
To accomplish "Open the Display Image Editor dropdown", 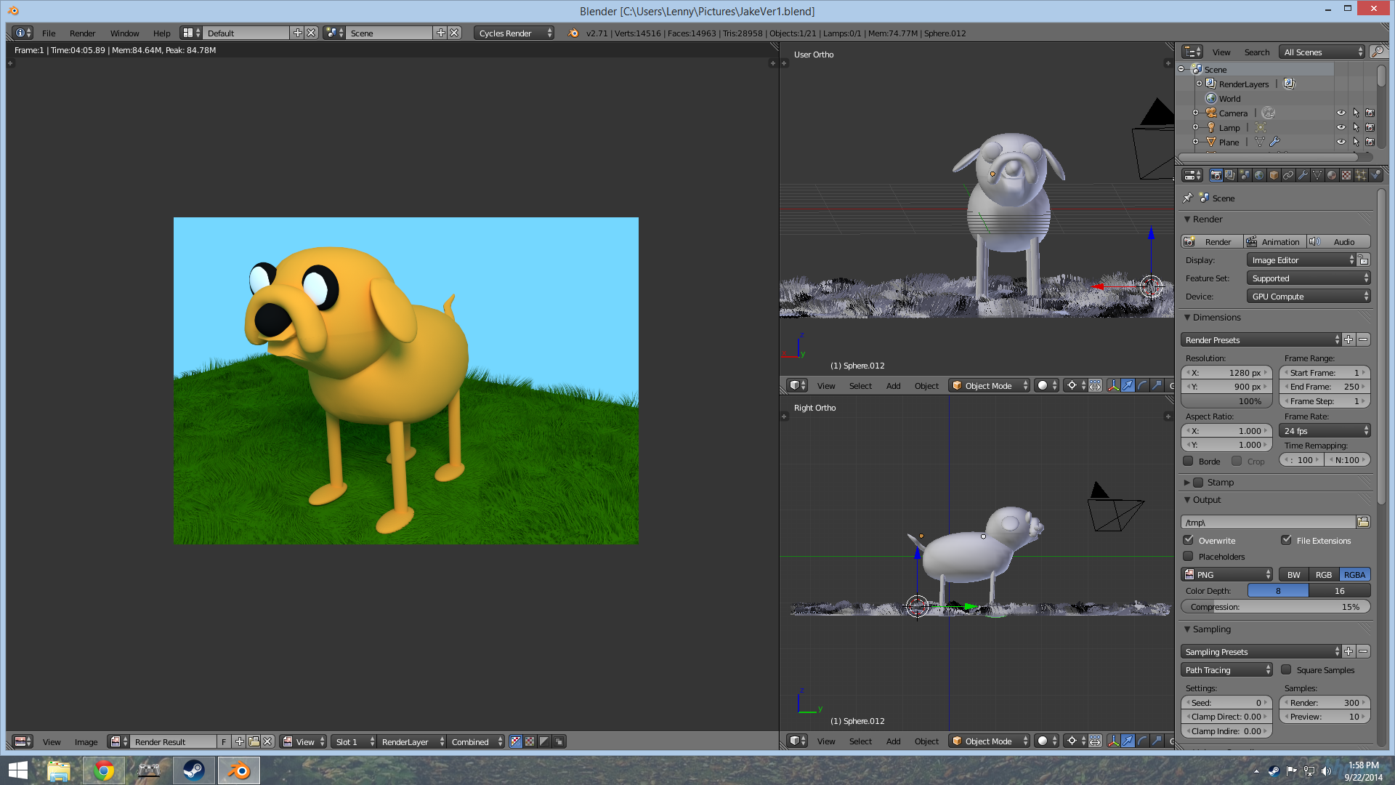I will 1301,259.
